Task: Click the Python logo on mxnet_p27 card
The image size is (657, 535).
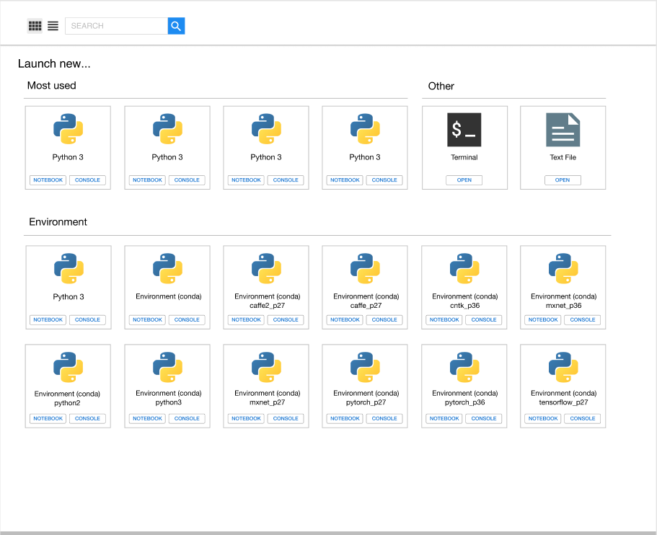Action: click(267, 367)
